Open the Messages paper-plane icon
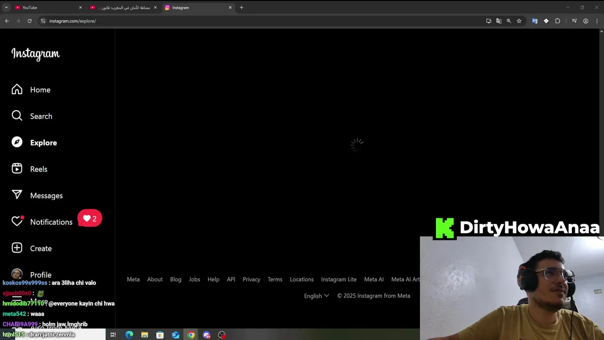This screenshot has height=340, width=604. [x=17, y=195]
